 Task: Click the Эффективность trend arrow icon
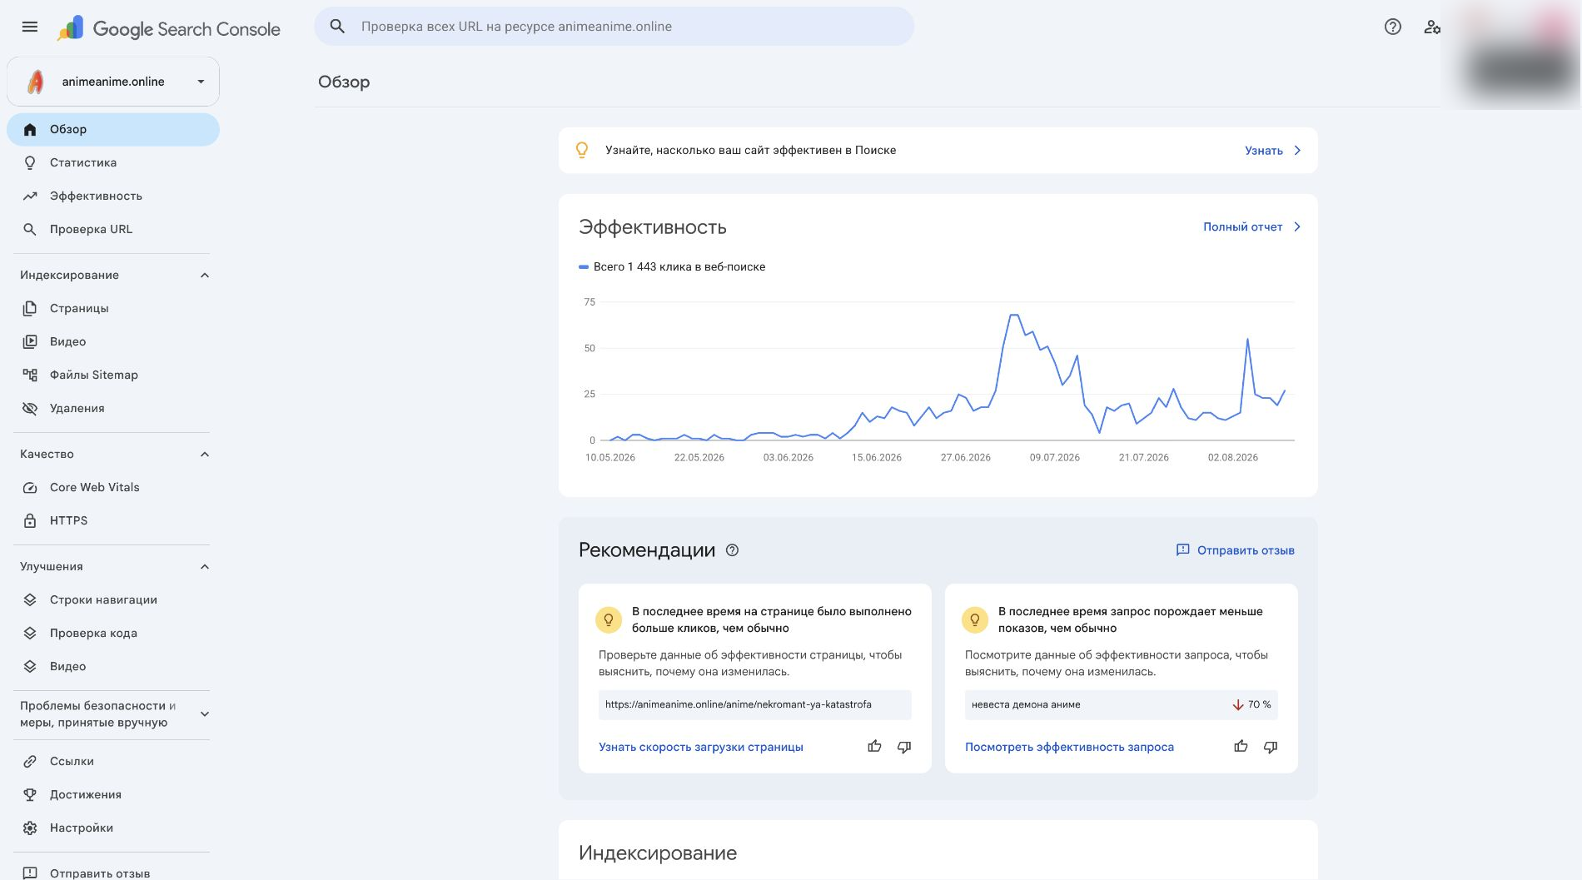[30, 196]
